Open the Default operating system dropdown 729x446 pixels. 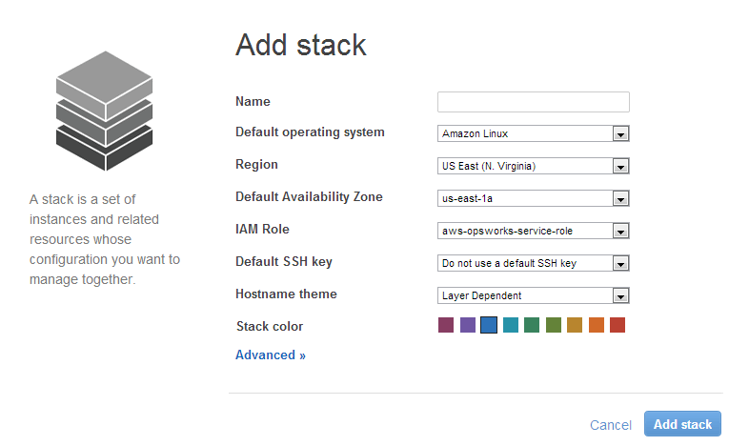[x=534, y=134]
